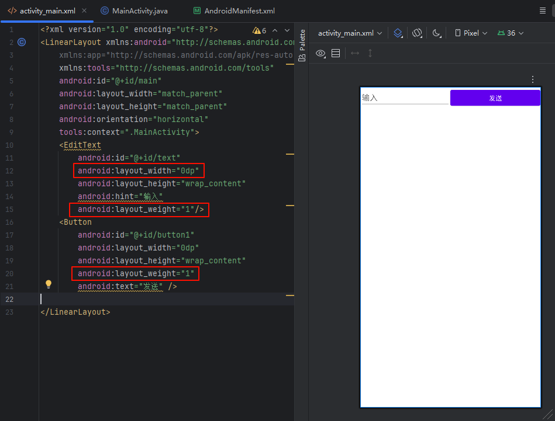555x421 pixels.
Task: Open the API level 36 dropdown
Action: 511,33
